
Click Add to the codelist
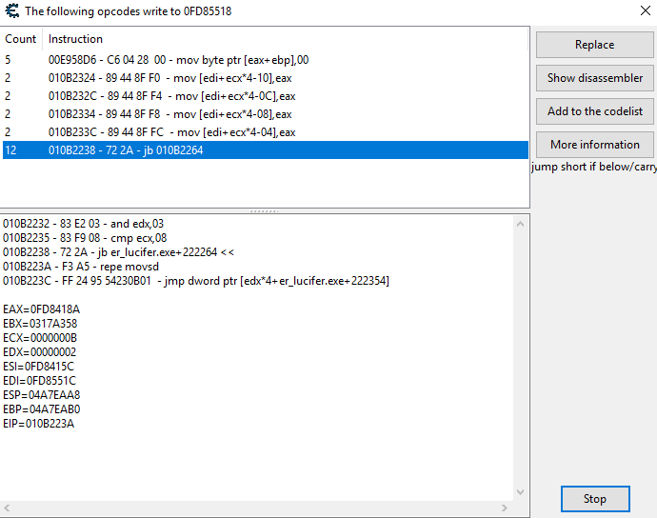coord(595,111)
